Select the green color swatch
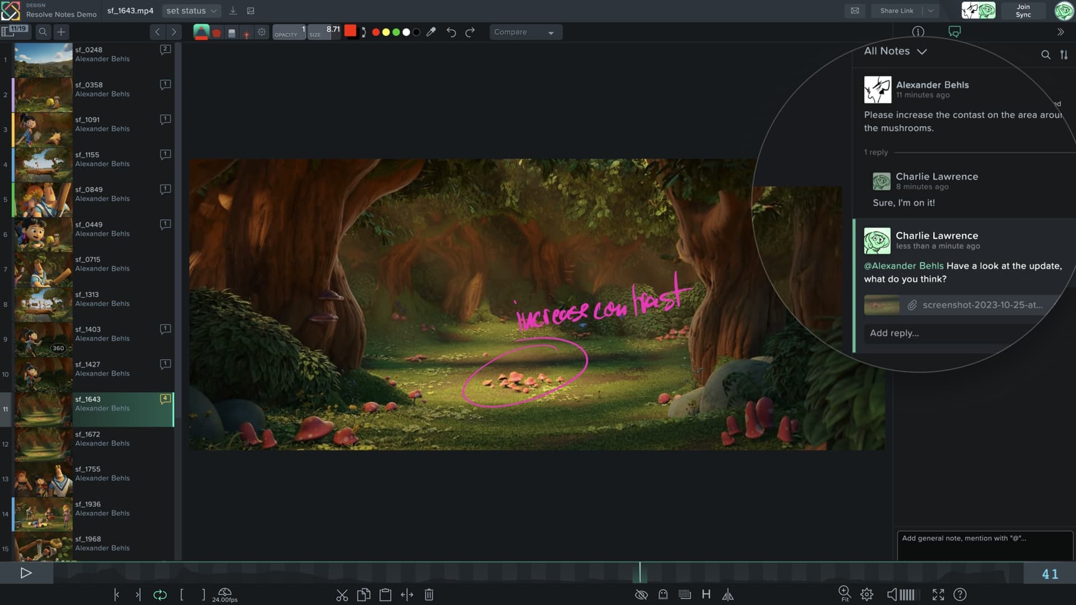Image resolution: width=1076 pixels, height=605 pixels. coord(396,32)
